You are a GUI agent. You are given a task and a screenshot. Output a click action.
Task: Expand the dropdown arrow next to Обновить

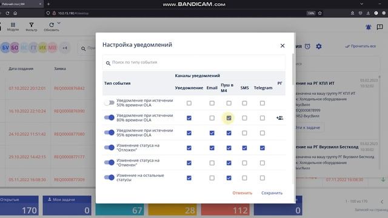pos(59,23)
